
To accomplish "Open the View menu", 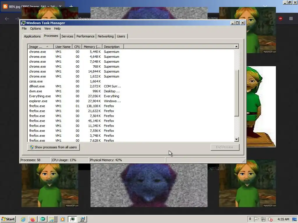I will 47,28.
